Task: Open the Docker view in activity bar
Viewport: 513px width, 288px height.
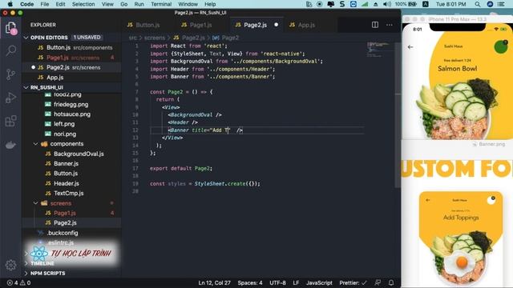Action: (x=10, y=145)
